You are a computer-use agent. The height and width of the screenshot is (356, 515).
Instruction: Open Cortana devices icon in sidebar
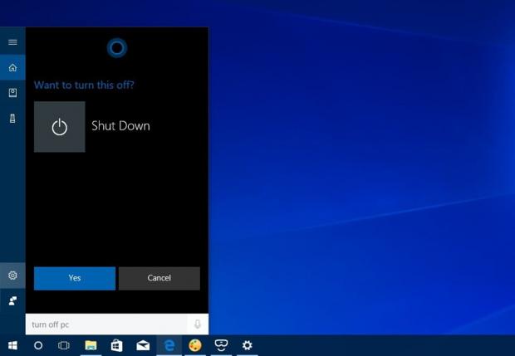point(12,119)
